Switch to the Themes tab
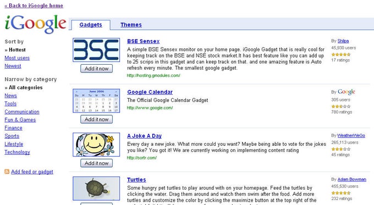374x205 pixels. coord(131,25)
